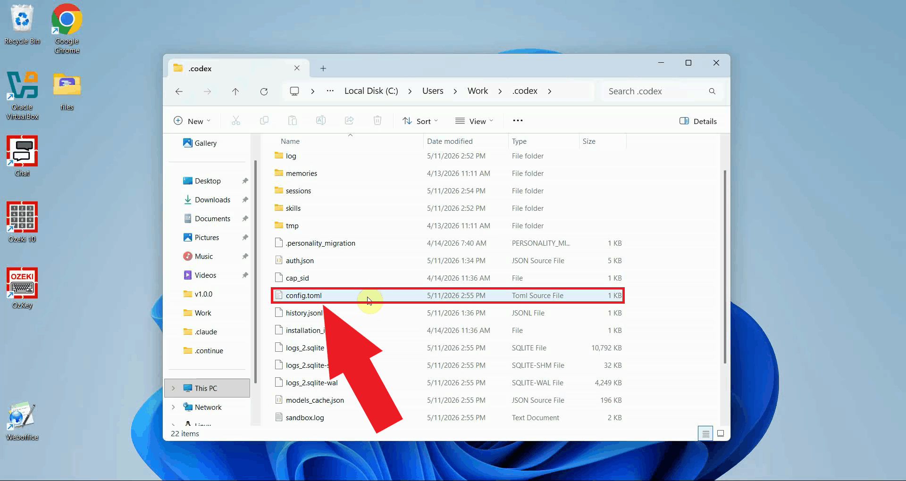Select the sandbox.log file

[x=448, y=417]
